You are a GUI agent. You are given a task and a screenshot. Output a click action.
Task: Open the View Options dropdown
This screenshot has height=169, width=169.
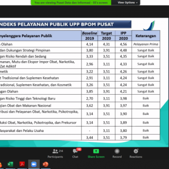(128, 3)
